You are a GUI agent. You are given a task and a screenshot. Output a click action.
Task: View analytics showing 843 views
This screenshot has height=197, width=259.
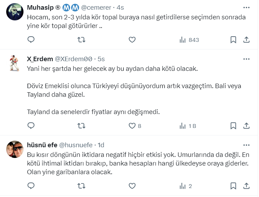[189, 40]
